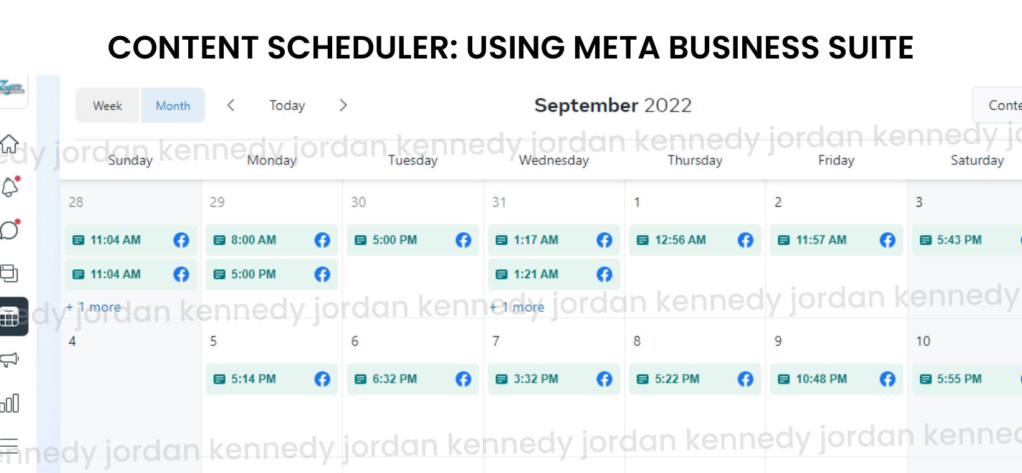Select the Planner calendar icon

(x=10, y=317)
